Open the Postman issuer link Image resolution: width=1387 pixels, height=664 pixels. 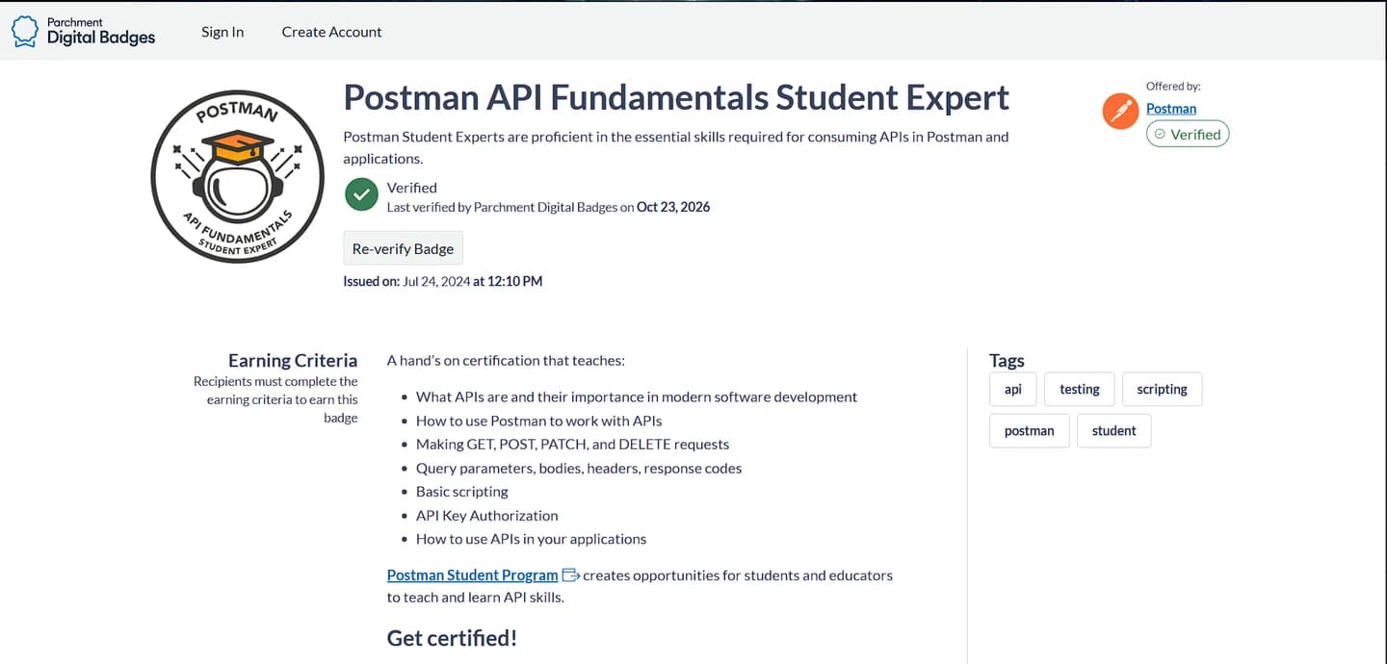pyautogui.click(x=1171, y=109)
